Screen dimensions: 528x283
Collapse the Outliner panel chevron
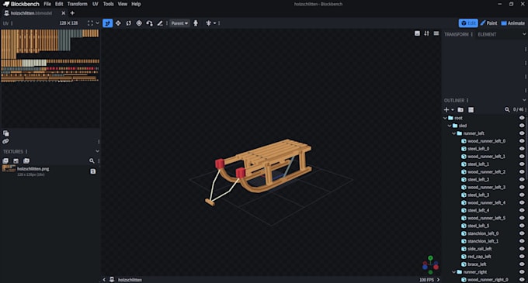click(524, 100)
